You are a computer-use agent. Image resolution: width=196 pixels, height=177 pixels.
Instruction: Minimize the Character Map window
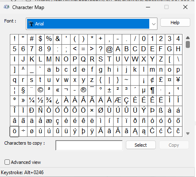[148, 7]
